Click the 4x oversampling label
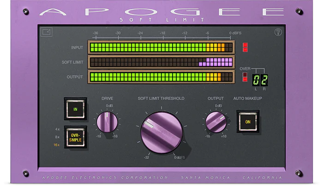 [x=57, y=129]
